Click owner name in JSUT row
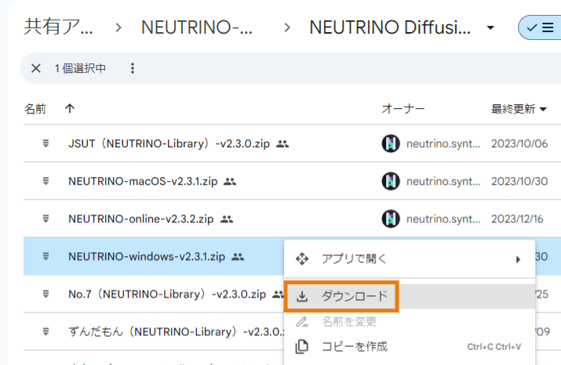This screenshot has height=365, width=561. (x=443, y=143)
